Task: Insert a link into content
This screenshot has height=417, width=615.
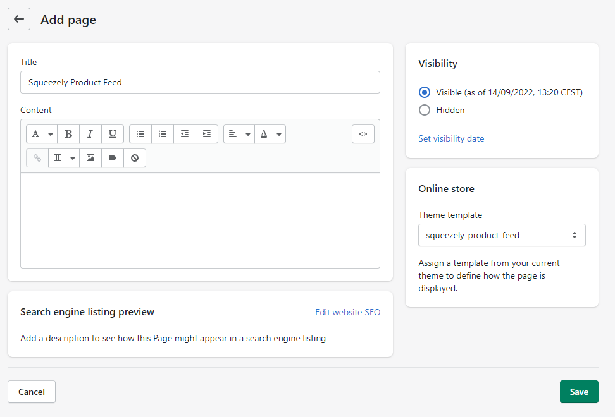Action: click(x=37, y=158)
